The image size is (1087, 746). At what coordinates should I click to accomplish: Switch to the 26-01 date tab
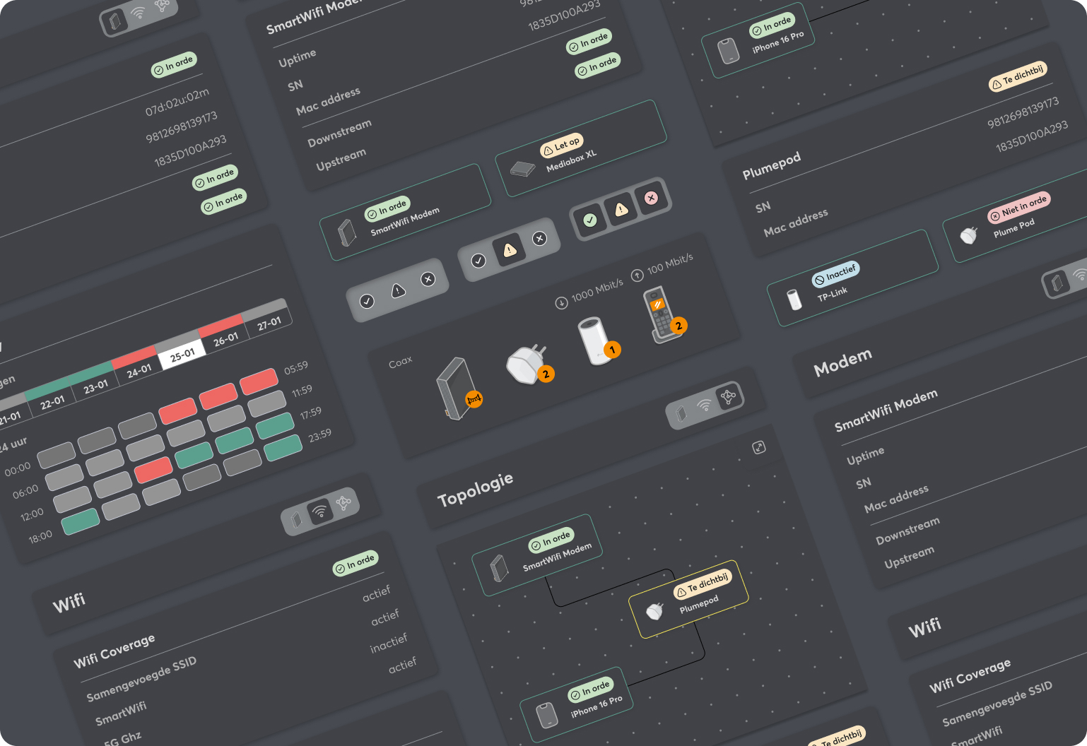pos(225,339)
